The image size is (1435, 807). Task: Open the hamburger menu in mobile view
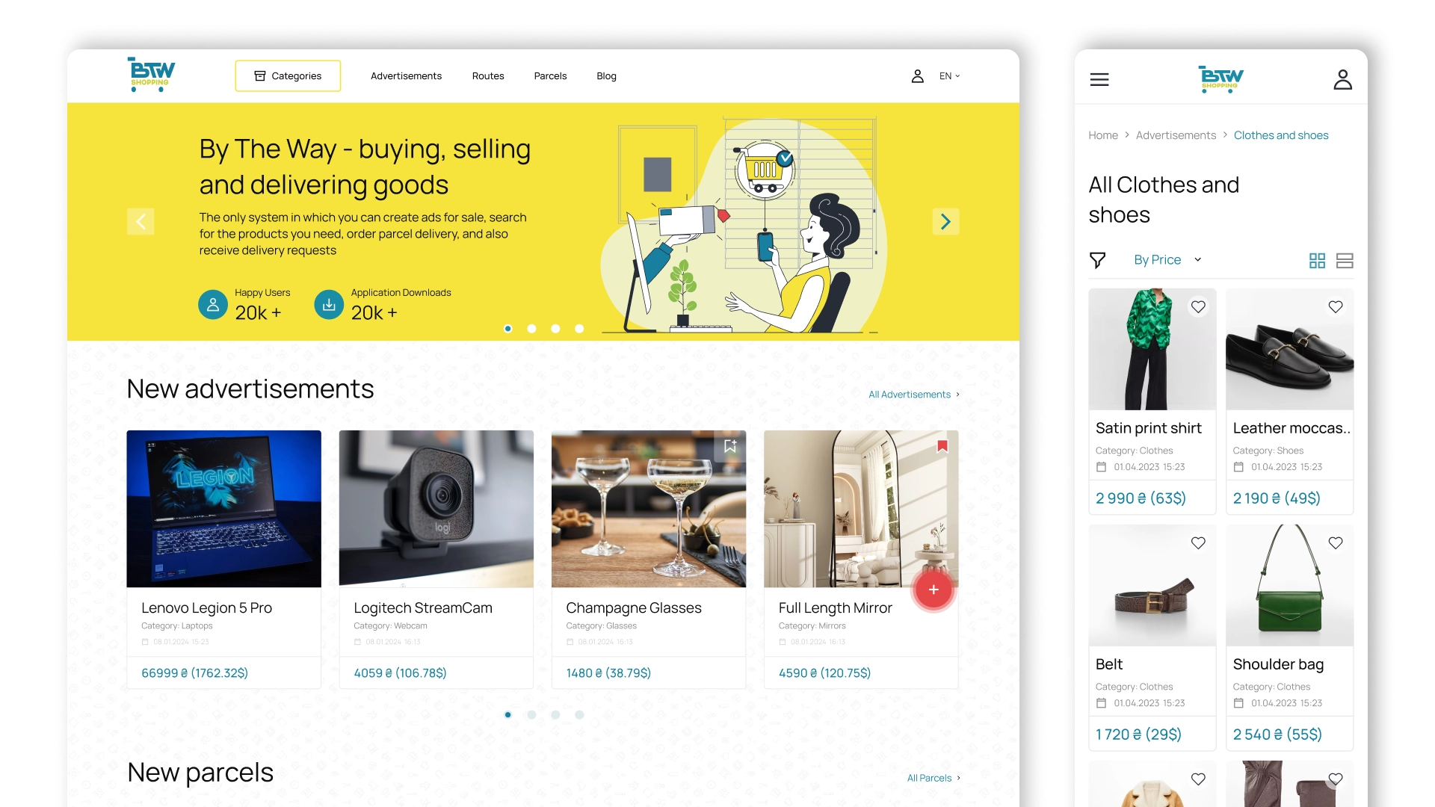(1099, 79)
